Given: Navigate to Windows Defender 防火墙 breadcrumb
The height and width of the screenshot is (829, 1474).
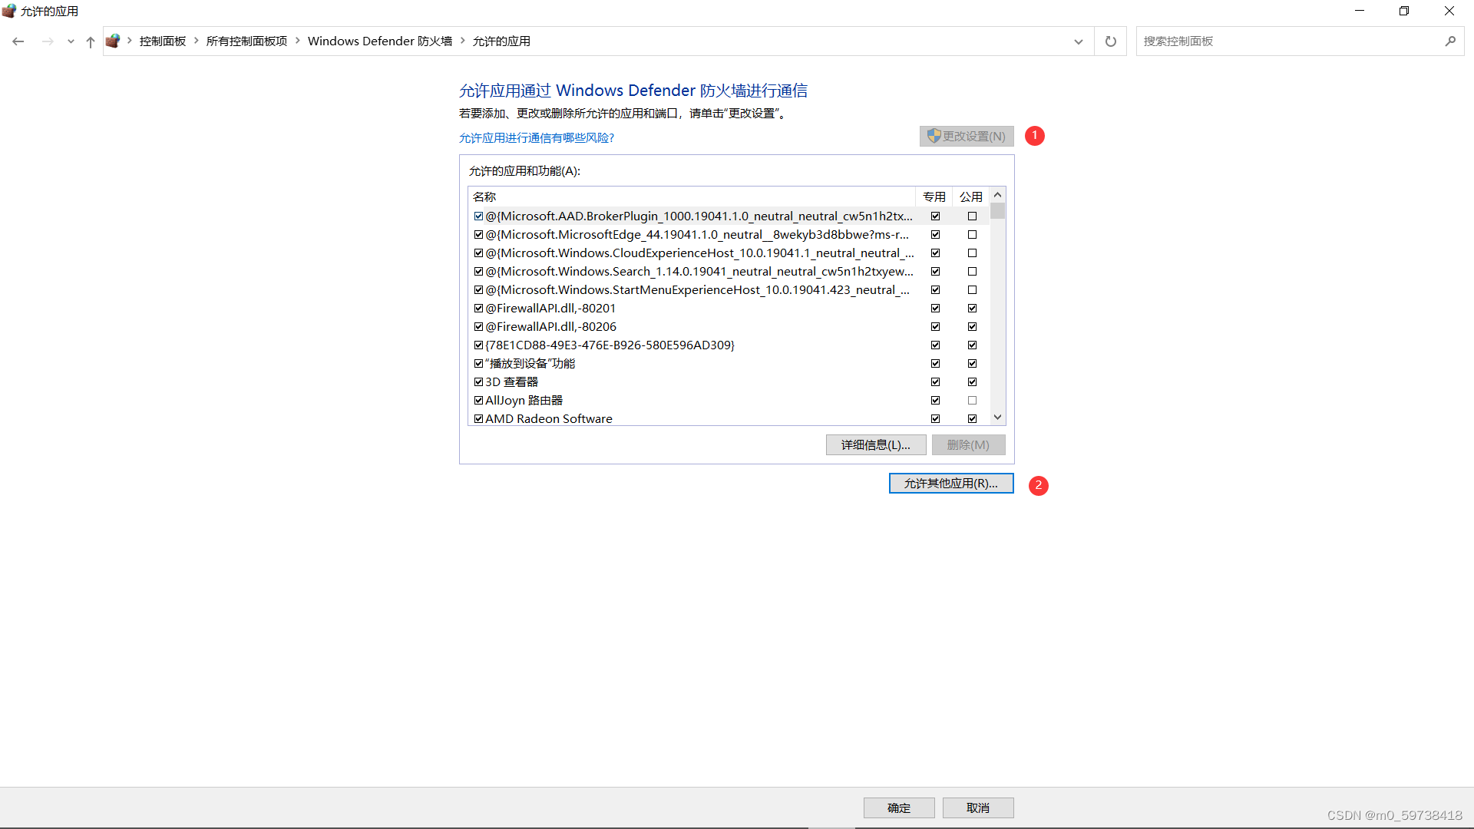Looking at the screenshot, I should (379, 41).
